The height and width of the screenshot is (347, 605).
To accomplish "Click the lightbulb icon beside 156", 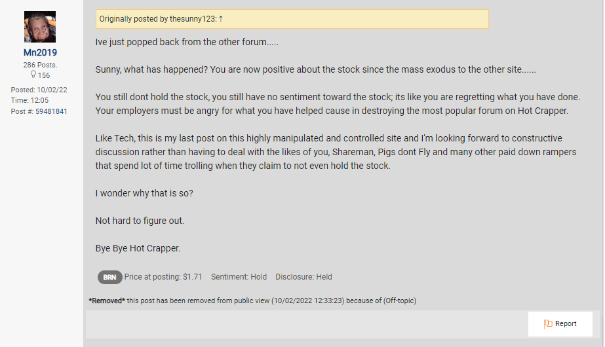I will (33, 75).
